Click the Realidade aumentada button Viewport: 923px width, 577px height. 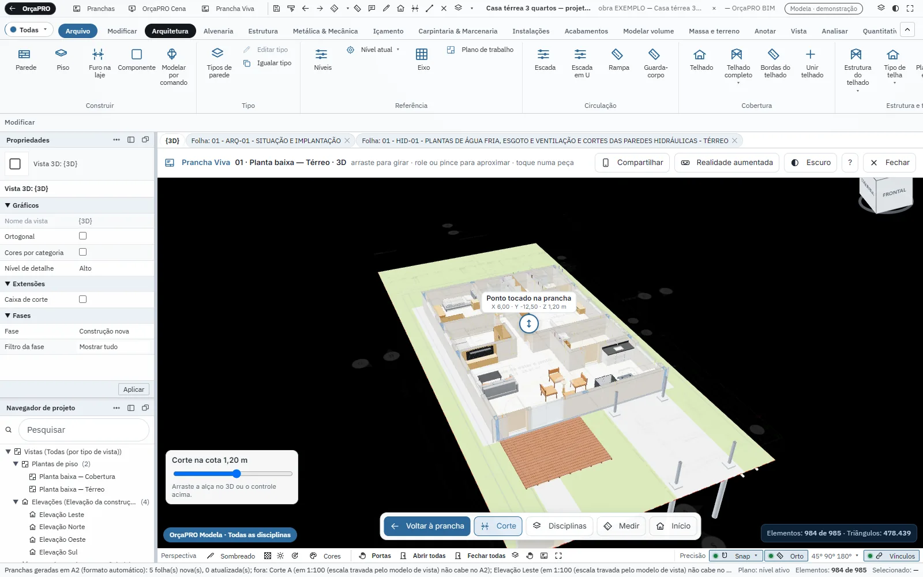pos(727,163)
